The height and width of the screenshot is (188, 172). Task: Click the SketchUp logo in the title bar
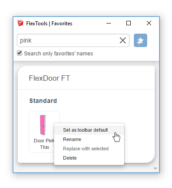(x=20, y=23)
